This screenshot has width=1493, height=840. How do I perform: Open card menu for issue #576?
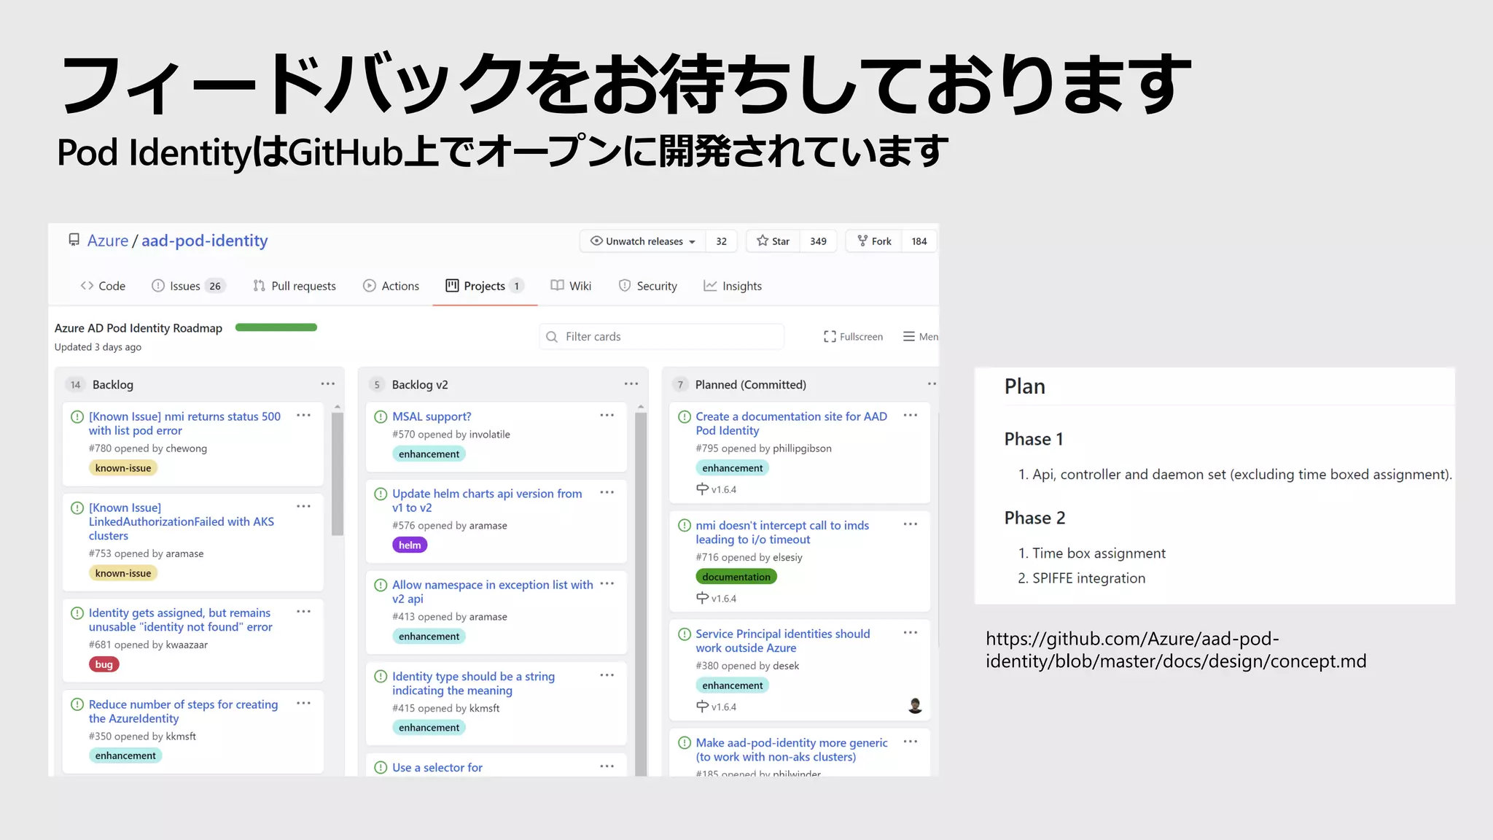point(607,492)
